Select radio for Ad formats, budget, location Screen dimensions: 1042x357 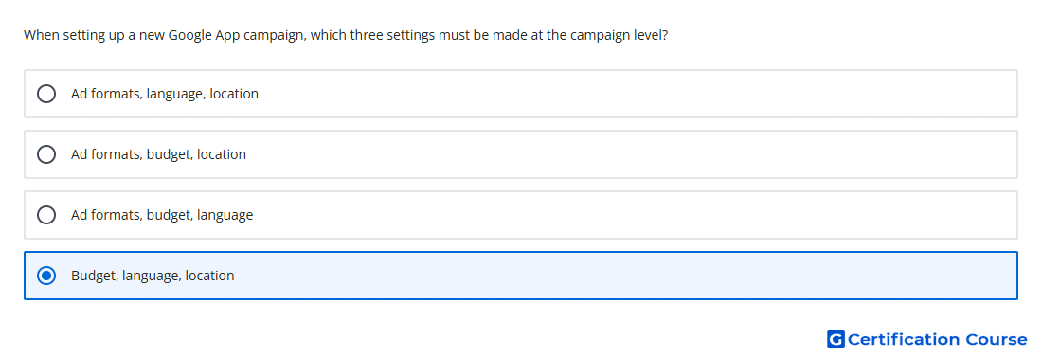(46, 154)
